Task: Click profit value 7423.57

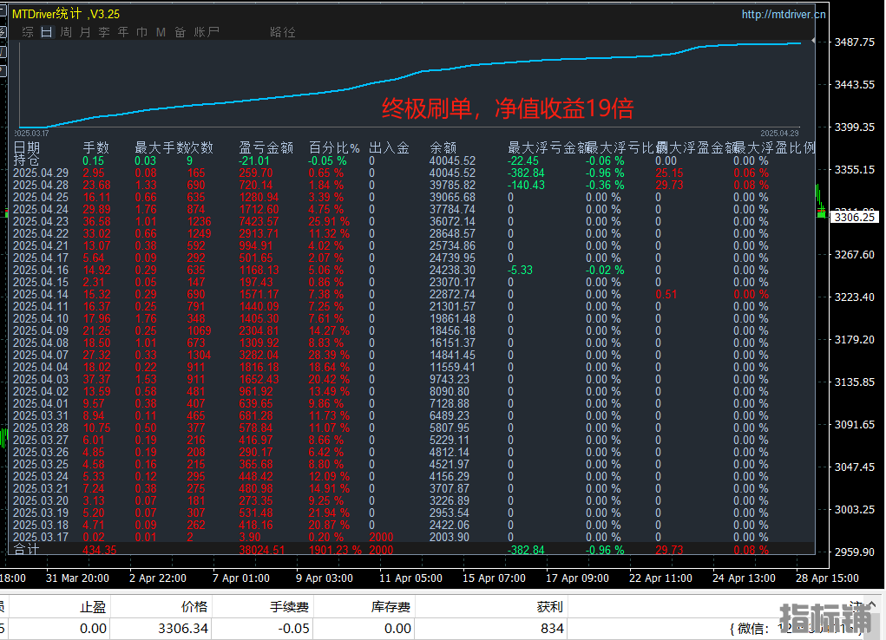Action: [259, 221]
